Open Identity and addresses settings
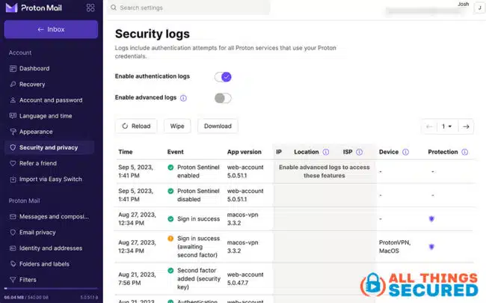The width and height of the screenshot is (486, 303). coord(46,248)
